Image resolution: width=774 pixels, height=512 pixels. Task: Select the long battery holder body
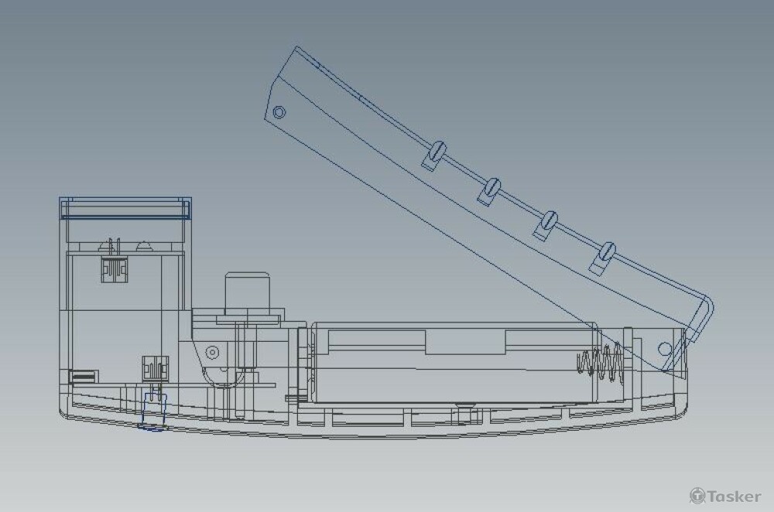pos(457,364)
